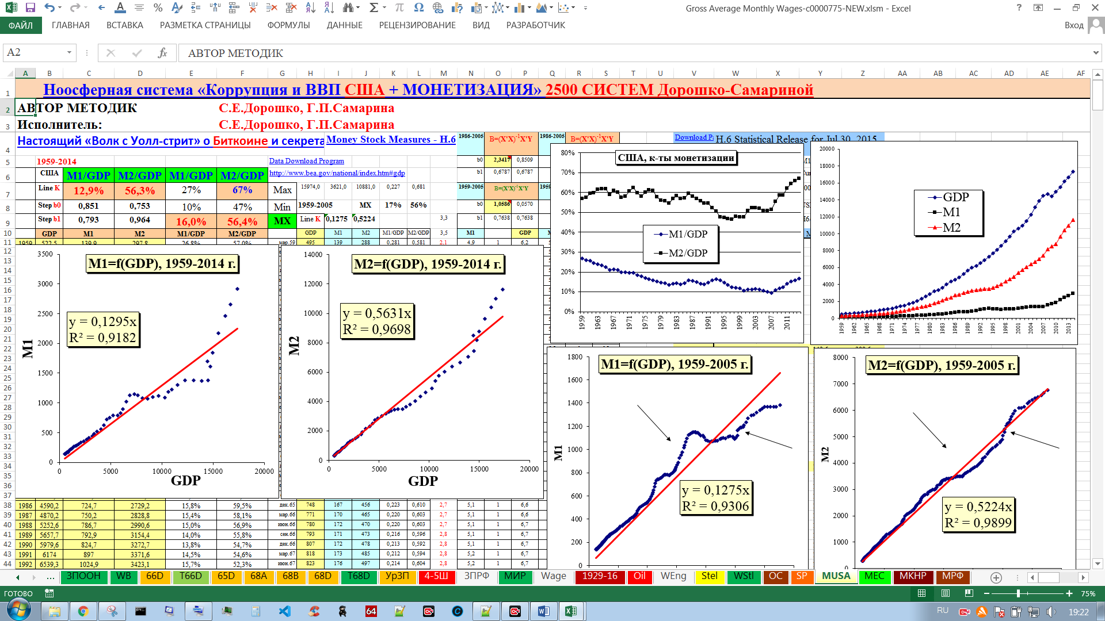Viewport: 1105px width, 621px height.
Task: Open Word from the Windows taskbar
Action: [x=543, y=611]
